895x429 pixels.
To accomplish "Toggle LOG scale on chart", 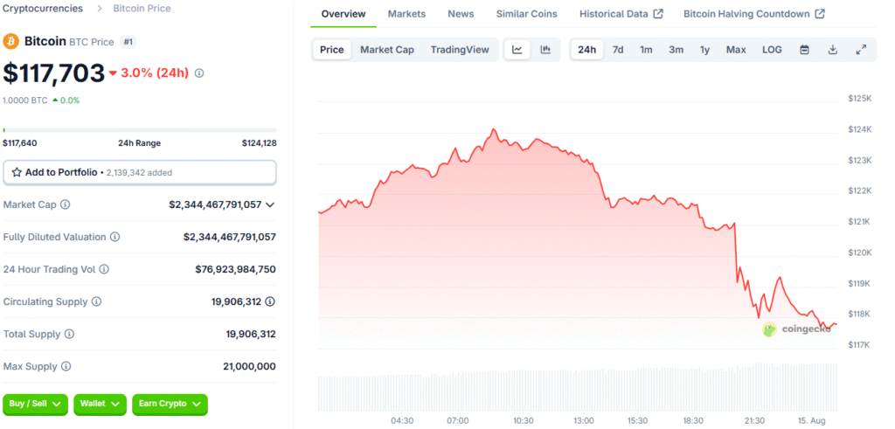I will (772, 50).
